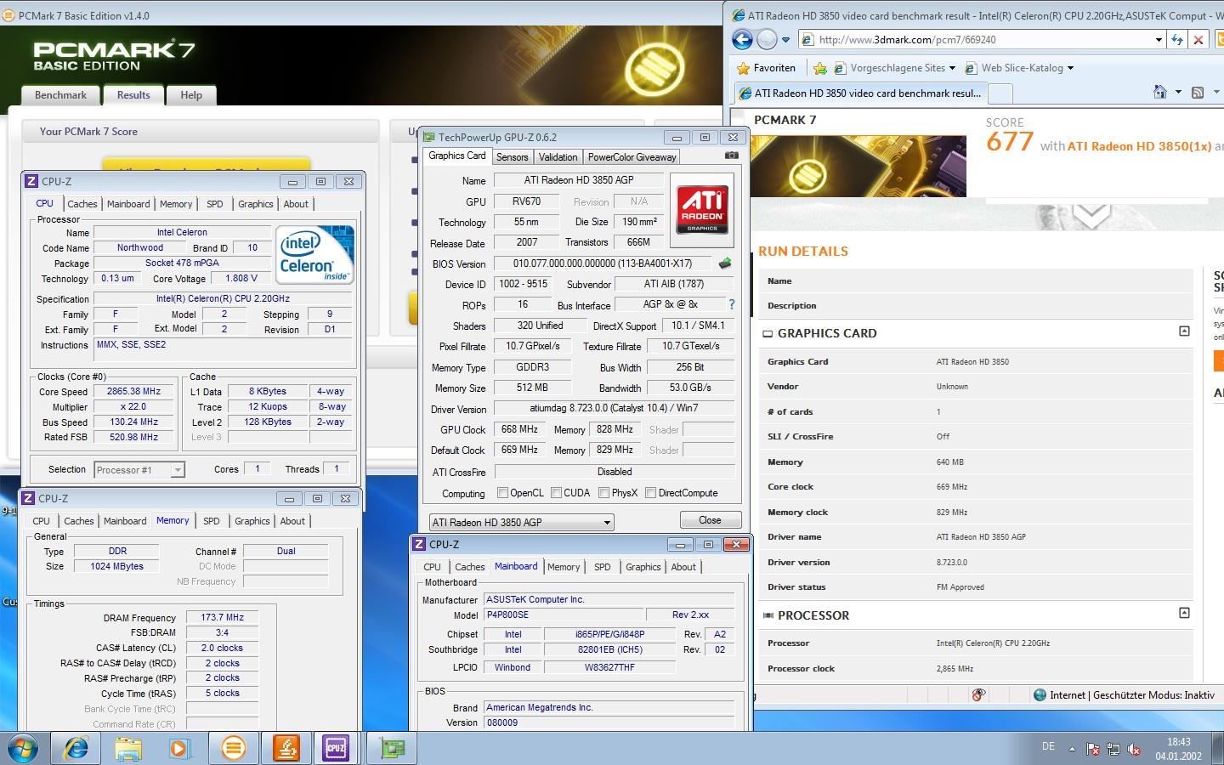The width and height of the screenshot is (1224, 765).
Task: Open Windows Explorer folder on the taskbar
Action: coord(128,748)
